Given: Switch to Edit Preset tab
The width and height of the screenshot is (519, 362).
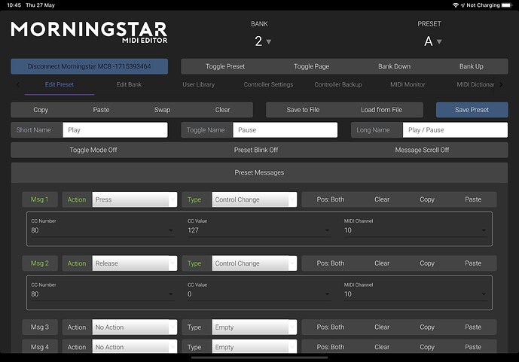Looking at the screenshot, I should [x=60, y=84].
